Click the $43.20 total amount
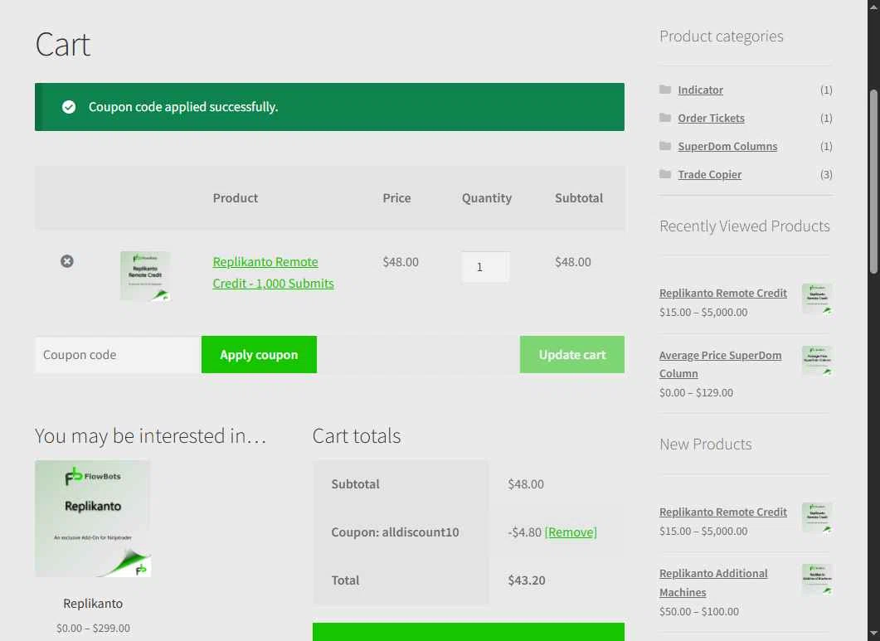The width and height of the screenshot is (880, 641). (527, 580)
